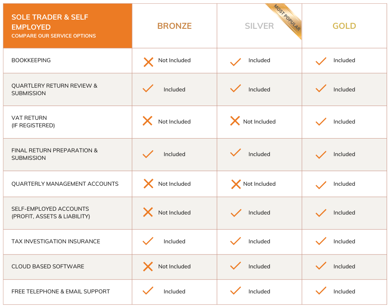
Task: Click the Silver Bookkeeping checkmark icon
Action: (x=236, y=62)
